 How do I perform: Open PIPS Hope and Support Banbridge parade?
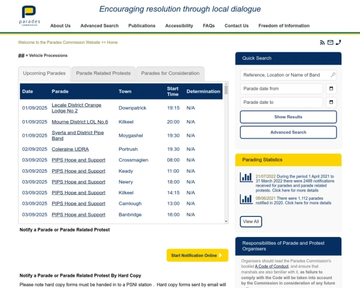(x=79, y=215)
